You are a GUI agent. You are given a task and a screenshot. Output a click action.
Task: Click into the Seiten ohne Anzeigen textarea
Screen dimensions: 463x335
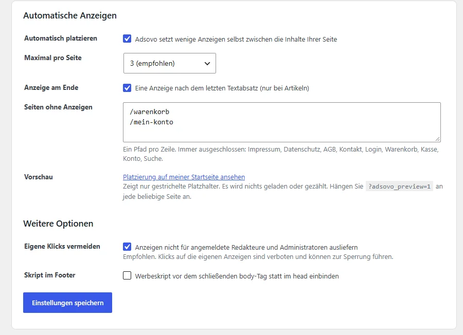[x=282, y=122]
